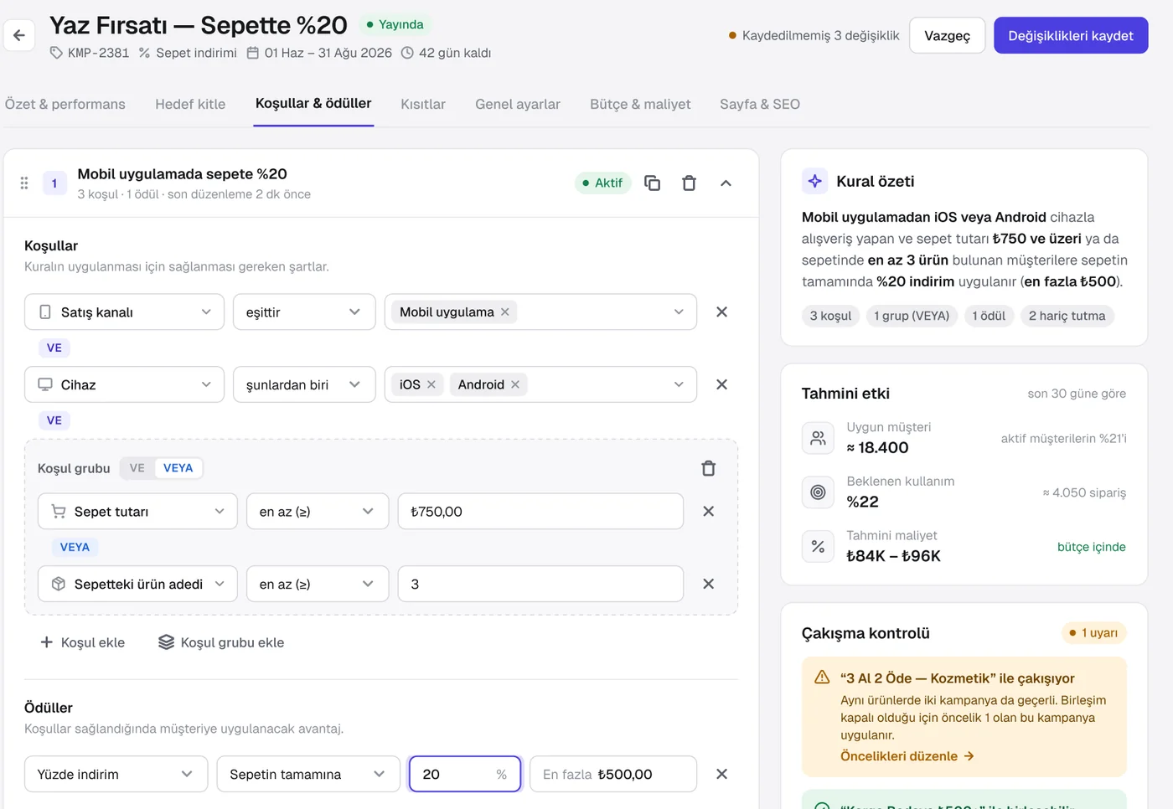Click the discount percentage field showing 20
Image resolution: width=1173 pixels, height=809 pixels.
click(x=465, y=774)
